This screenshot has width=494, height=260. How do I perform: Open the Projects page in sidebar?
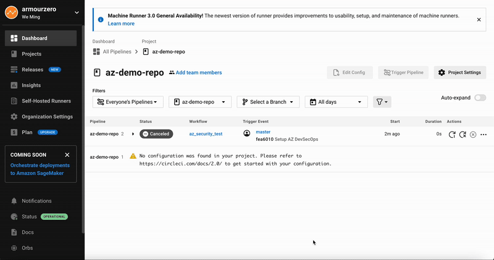click(x=31, y=54)
